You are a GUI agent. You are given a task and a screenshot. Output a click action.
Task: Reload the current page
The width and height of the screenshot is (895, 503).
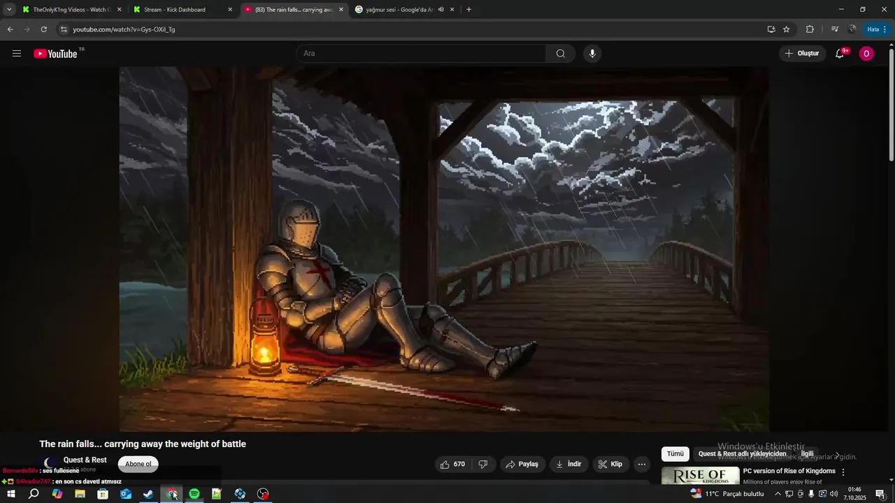point(43,29)
